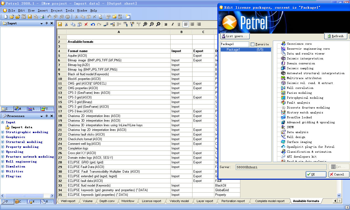The height and width of the screenshot is (210, 350).
Task: Expand the Simulation process group
Action: point(3,167)
